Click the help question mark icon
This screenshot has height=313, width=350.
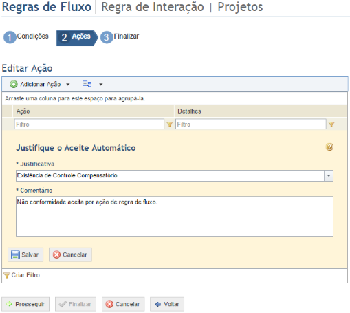coord(329,147)
